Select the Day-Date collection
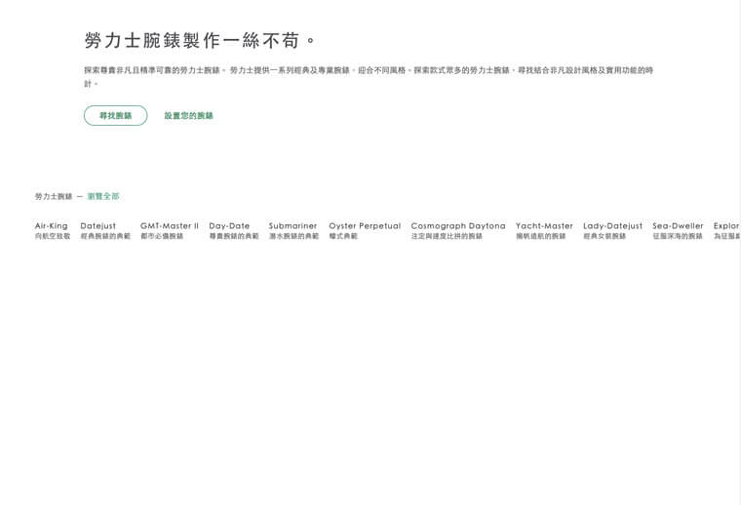741x505 pixels. (229, 226)
